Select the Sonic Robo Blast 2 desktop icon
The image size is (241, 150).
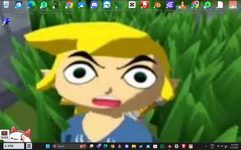[x=6, y=24]
